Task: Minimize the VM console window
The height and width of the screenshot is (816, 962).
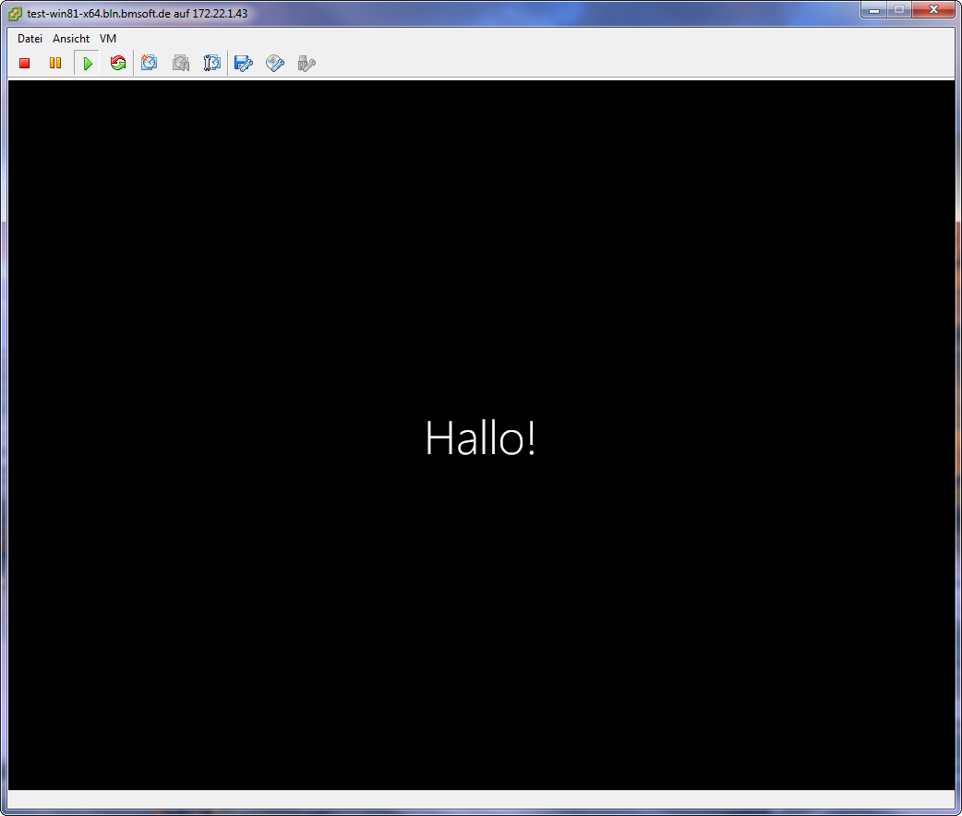Action: coord(874,10)
